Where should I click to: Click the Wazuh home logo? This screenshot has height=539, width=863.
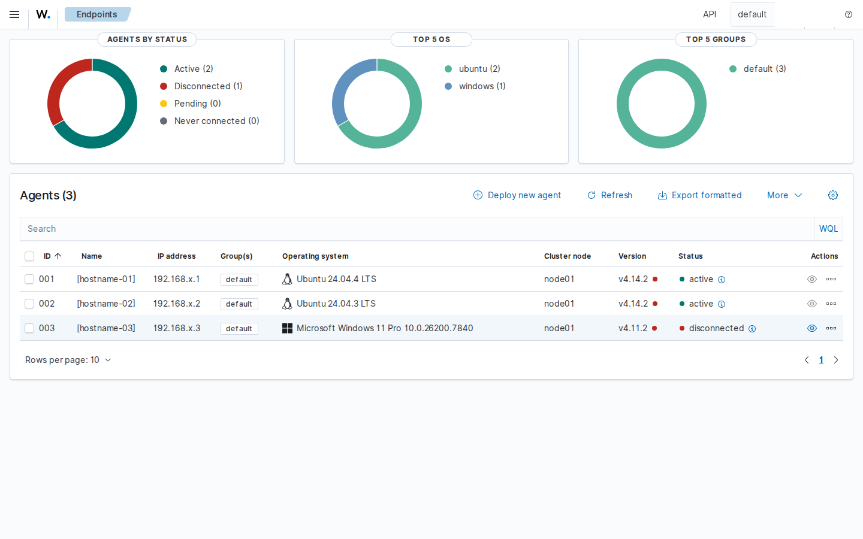coord(43,14)
